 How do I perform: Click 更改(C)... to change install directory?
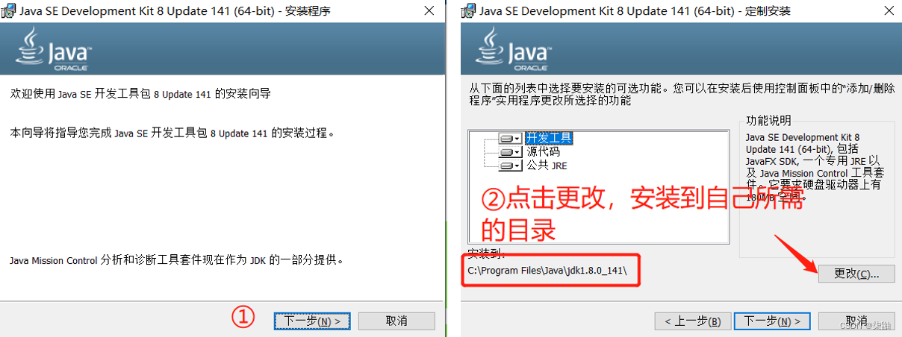coord(856,274)
